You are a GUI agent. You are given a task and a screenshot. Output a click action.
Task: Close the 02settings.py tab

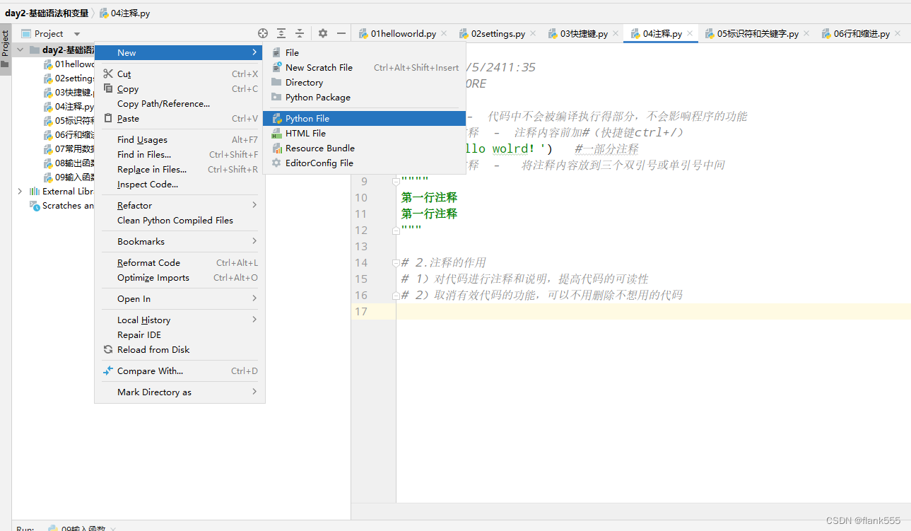pos(533,33)
